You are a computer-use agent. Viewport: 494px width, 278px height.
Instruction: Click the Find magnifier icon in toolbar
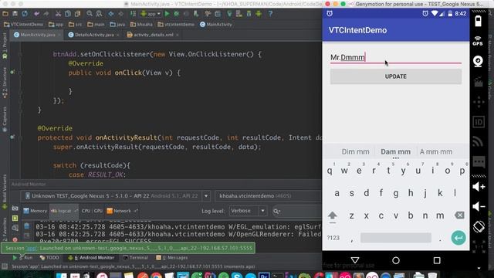click(90, 14)
